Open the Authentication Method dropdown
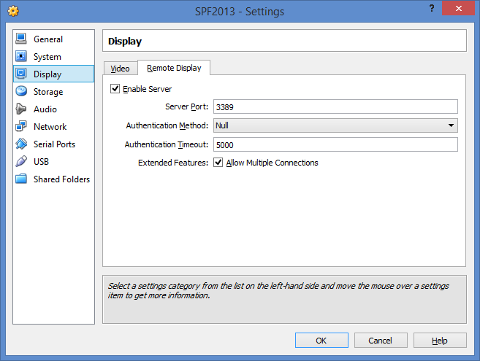The height and width of the screenshot is (361, 480). tap(335, 125)
